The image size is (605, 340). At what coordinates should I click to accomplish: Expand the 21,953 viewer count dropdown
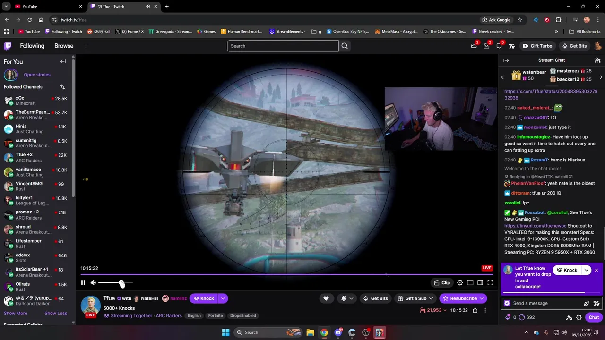tap(445, 310)
